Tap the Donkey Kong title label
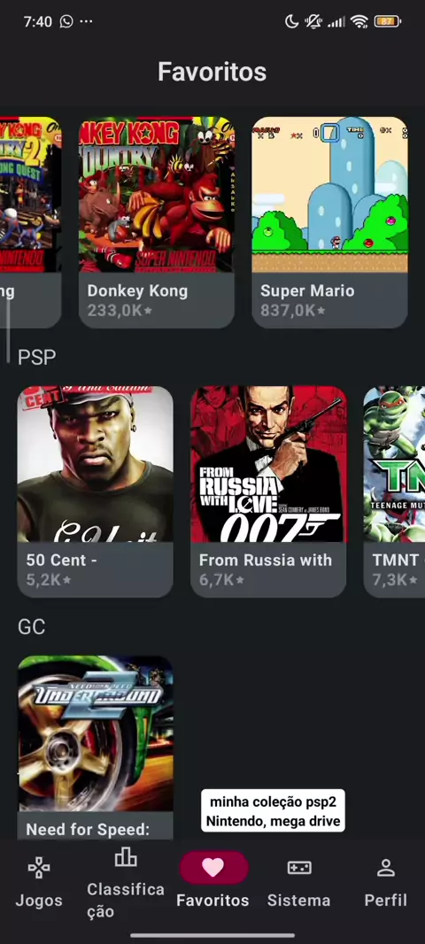The width and height of the screenshot is (425, 944). (137, 291)
